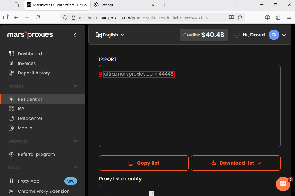Select Residential proxies in sidebar
This screenshot has height=196, width=295.
[x=43, y=99]
